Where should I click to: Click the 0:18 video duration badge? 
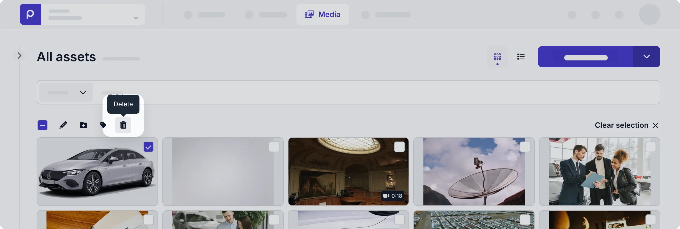393,196
